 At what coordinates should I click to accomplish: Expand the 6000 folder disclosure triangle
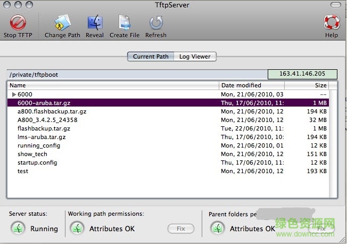14,94
